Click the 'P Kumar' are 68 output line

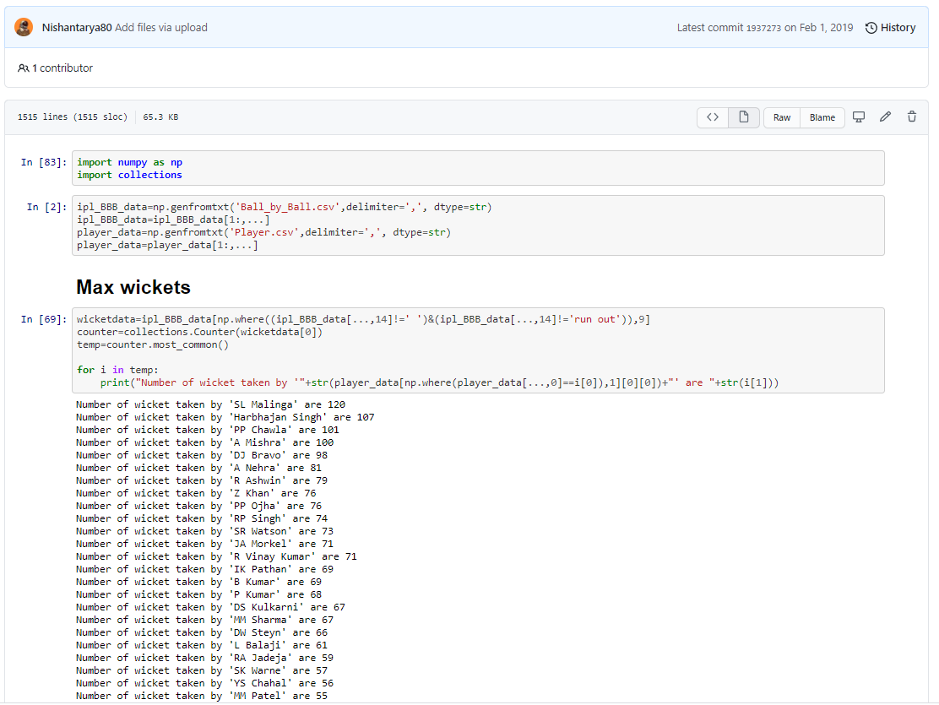click(198, 594)
